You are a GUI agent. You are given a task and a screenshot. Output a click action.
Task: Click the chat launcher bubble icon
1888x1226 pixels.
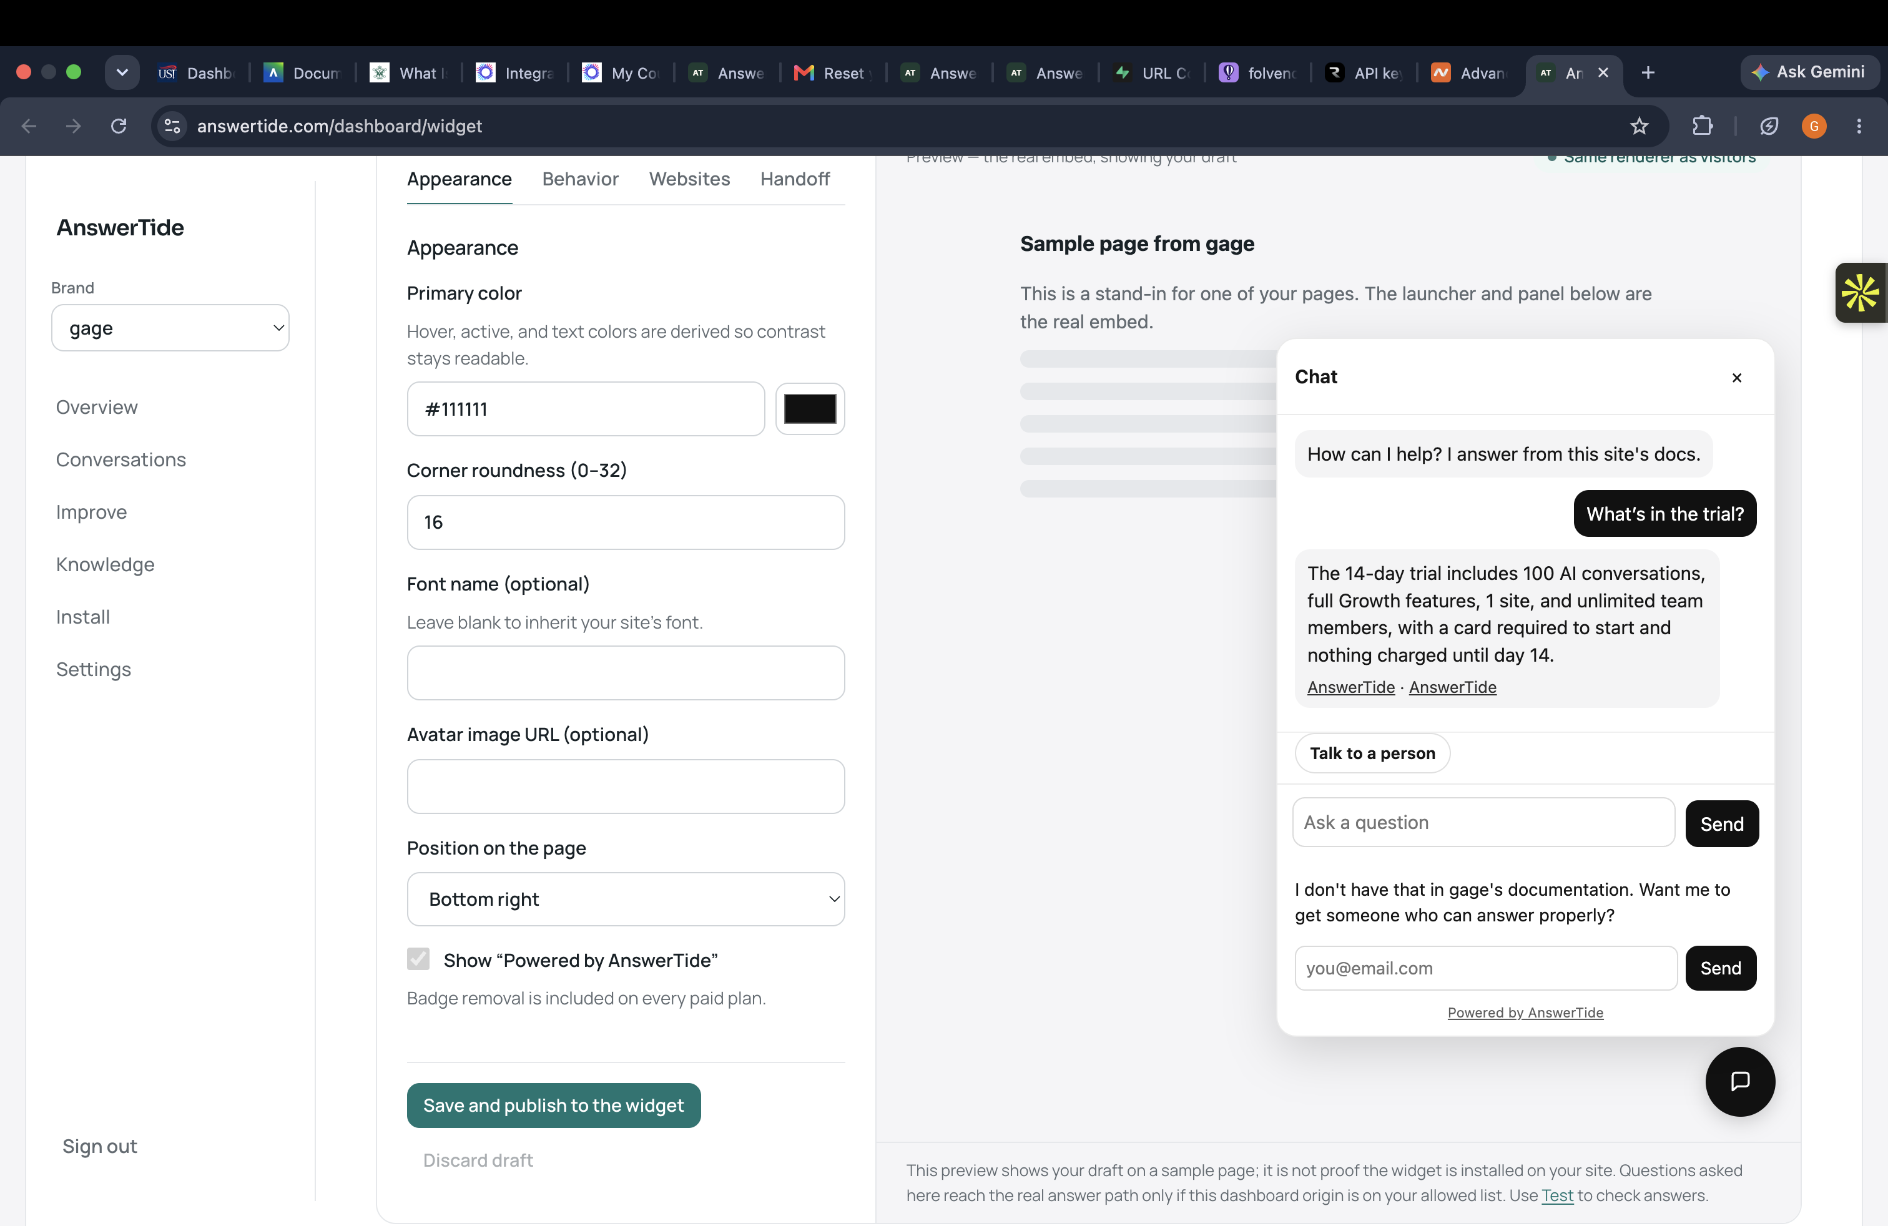(x=1739, y=1081)
